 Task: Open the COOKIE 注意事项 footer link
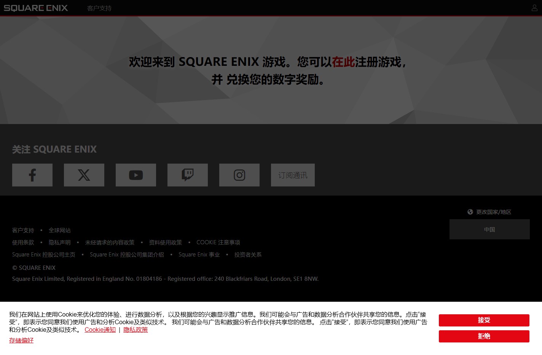pyautogui.click(x=218, y=242)
